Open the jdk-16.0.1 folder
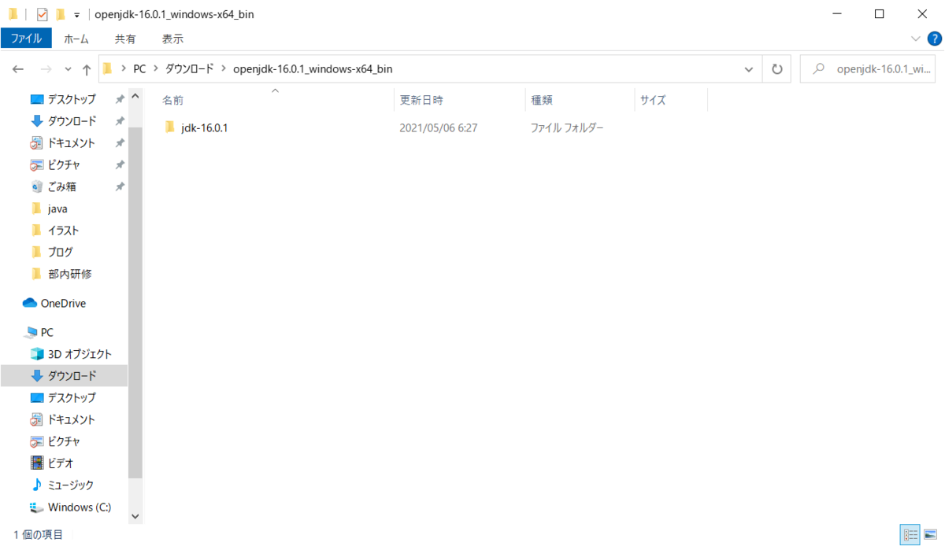945x546 pixels. (203, 127)
